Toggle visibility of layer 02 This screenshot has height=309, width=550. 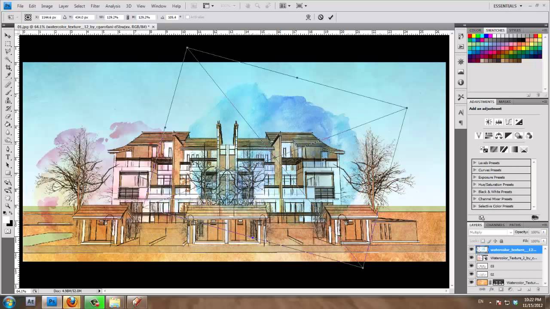click(471, 274)
